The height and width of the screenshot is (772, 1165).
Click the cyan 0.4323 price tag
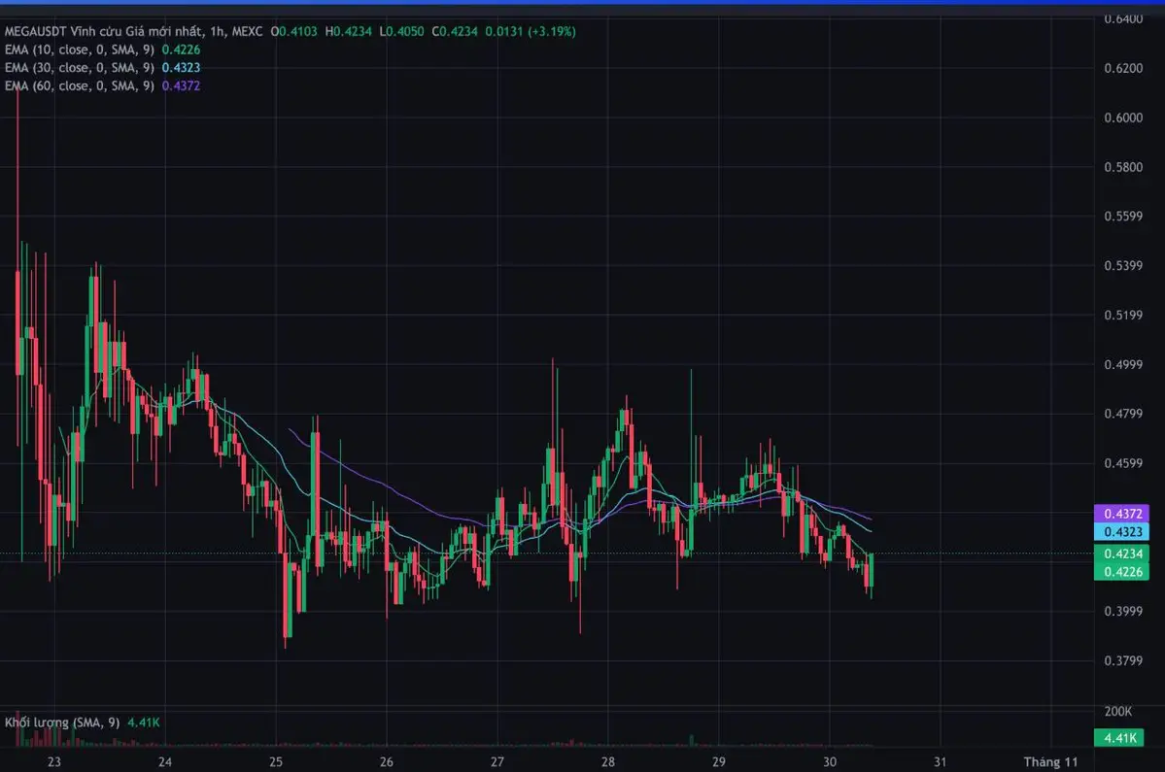[1122, 531]
